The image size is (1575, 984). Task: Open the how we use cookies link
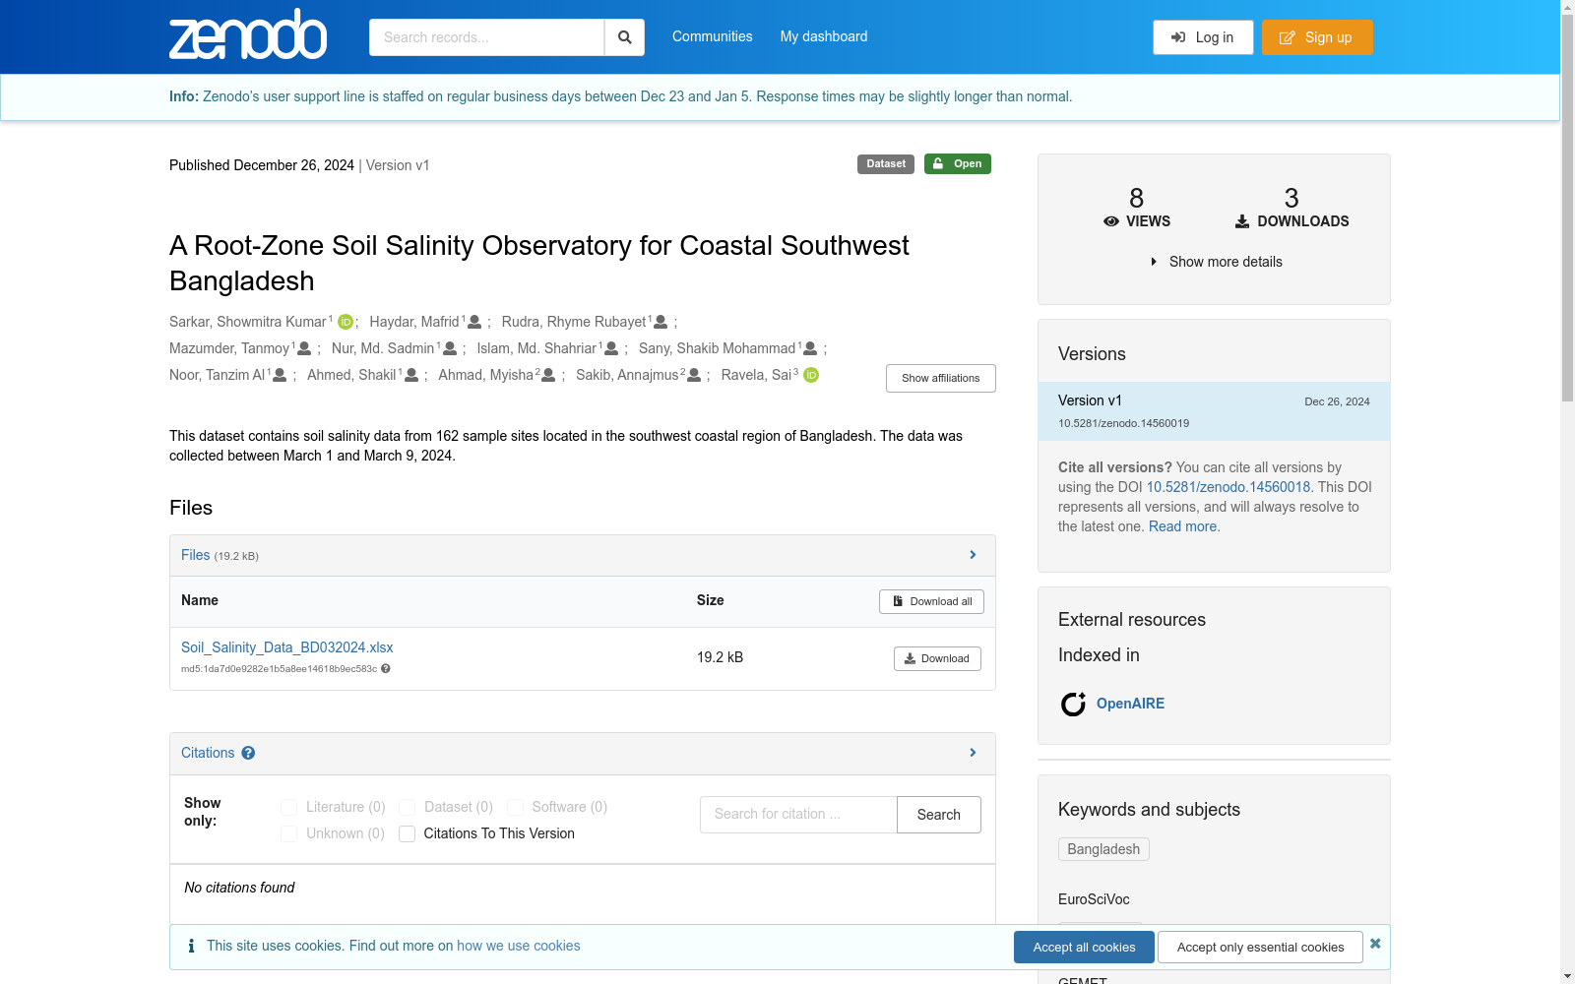[519, 946]
